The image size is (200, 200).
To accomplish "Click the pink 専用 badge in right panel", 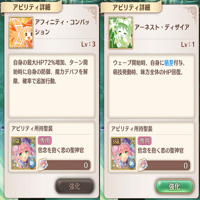I will coord(144,141).
